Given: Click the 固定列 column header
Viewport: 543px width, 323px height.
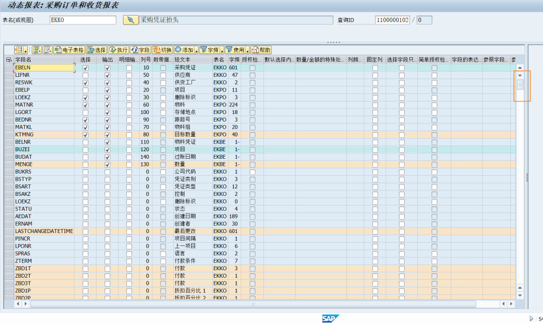Looking at the screenshot, I should (x=375, y=60).
